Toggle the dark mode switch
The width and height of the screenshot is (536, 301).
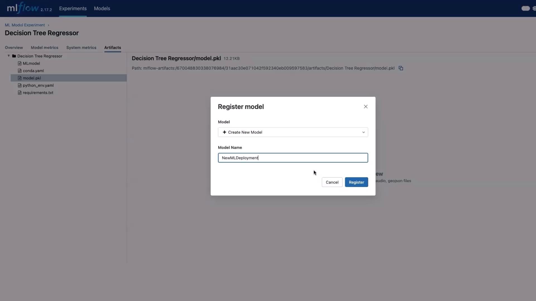pyautogui.click(x=525, y=8)
